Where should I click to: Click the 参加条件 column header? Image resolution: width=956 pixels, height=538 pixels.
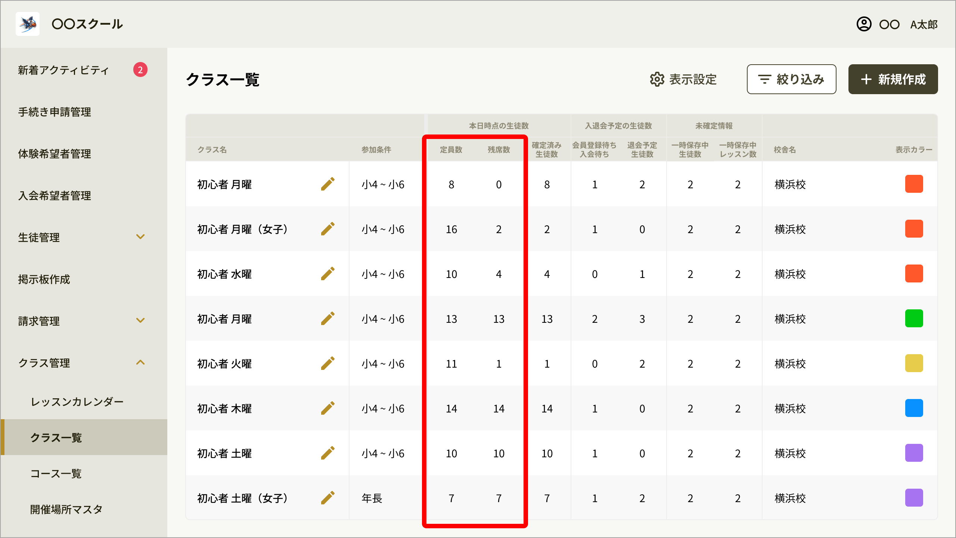pyautogui.click(x=376, y=149)
